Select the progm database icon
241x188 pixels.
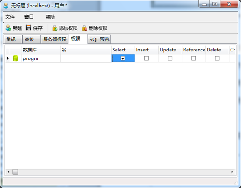(16, 58)
